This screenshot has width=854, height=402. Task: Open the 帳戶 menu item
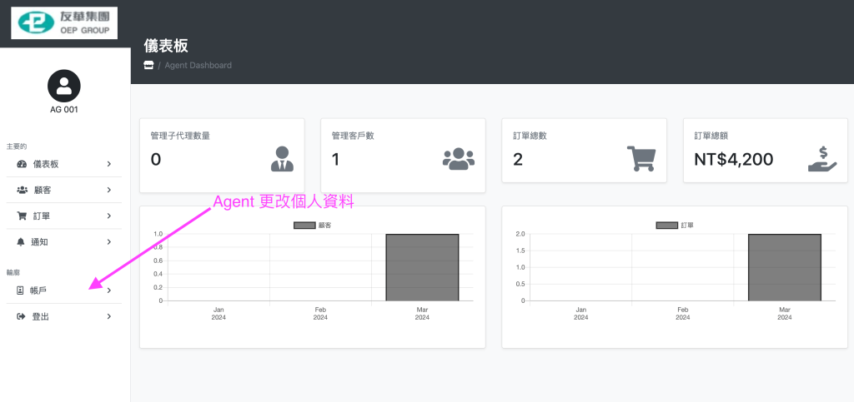click(x=38, y=290)
